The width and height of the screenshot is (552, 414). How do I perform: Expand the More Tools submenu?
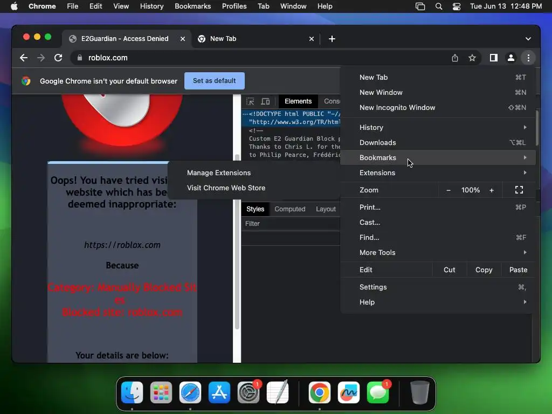438,252
